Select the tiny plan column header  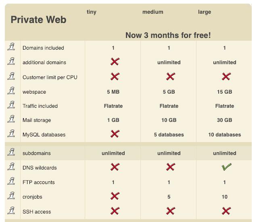point(92,12)
